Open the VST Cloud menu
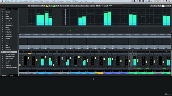Screen dimensions: 172x96 (x=75, y=1)
